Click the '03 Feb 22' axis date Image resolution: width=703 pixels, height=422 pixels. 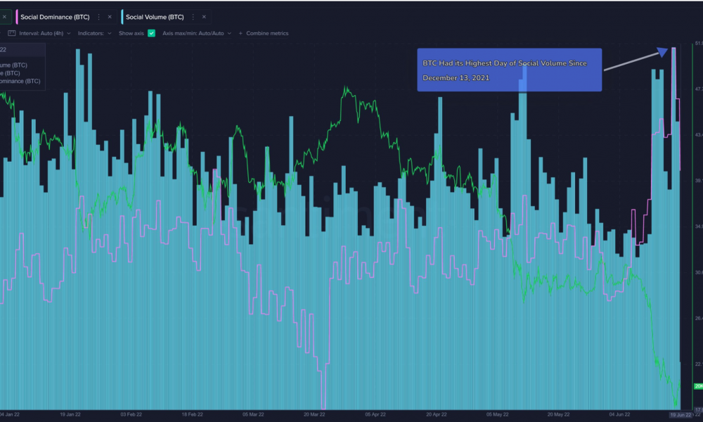(131, 414)
